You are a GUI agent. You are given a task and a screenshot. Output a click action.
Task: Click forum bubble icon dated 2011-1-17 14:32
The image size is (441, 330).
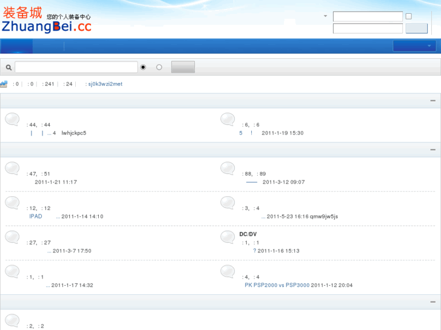pyautogui.click(x=12, y=272)
